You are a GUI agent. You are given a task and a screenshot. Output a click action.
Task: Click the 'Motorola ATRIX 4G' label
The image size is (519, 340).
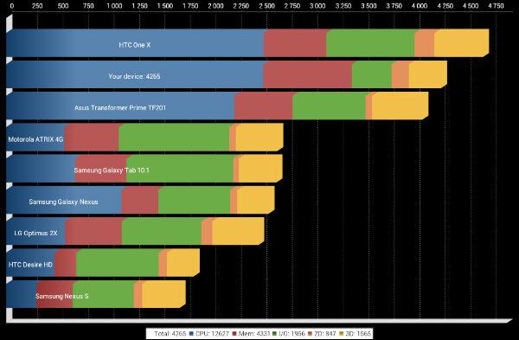pyautogui.click(x=35, y=139)
